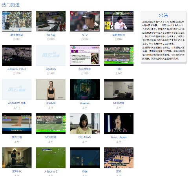This screenshot has width=188, height=176.
Task: Open the J-Sports 2 channel thumbnail
Action: tap(51, 158)
